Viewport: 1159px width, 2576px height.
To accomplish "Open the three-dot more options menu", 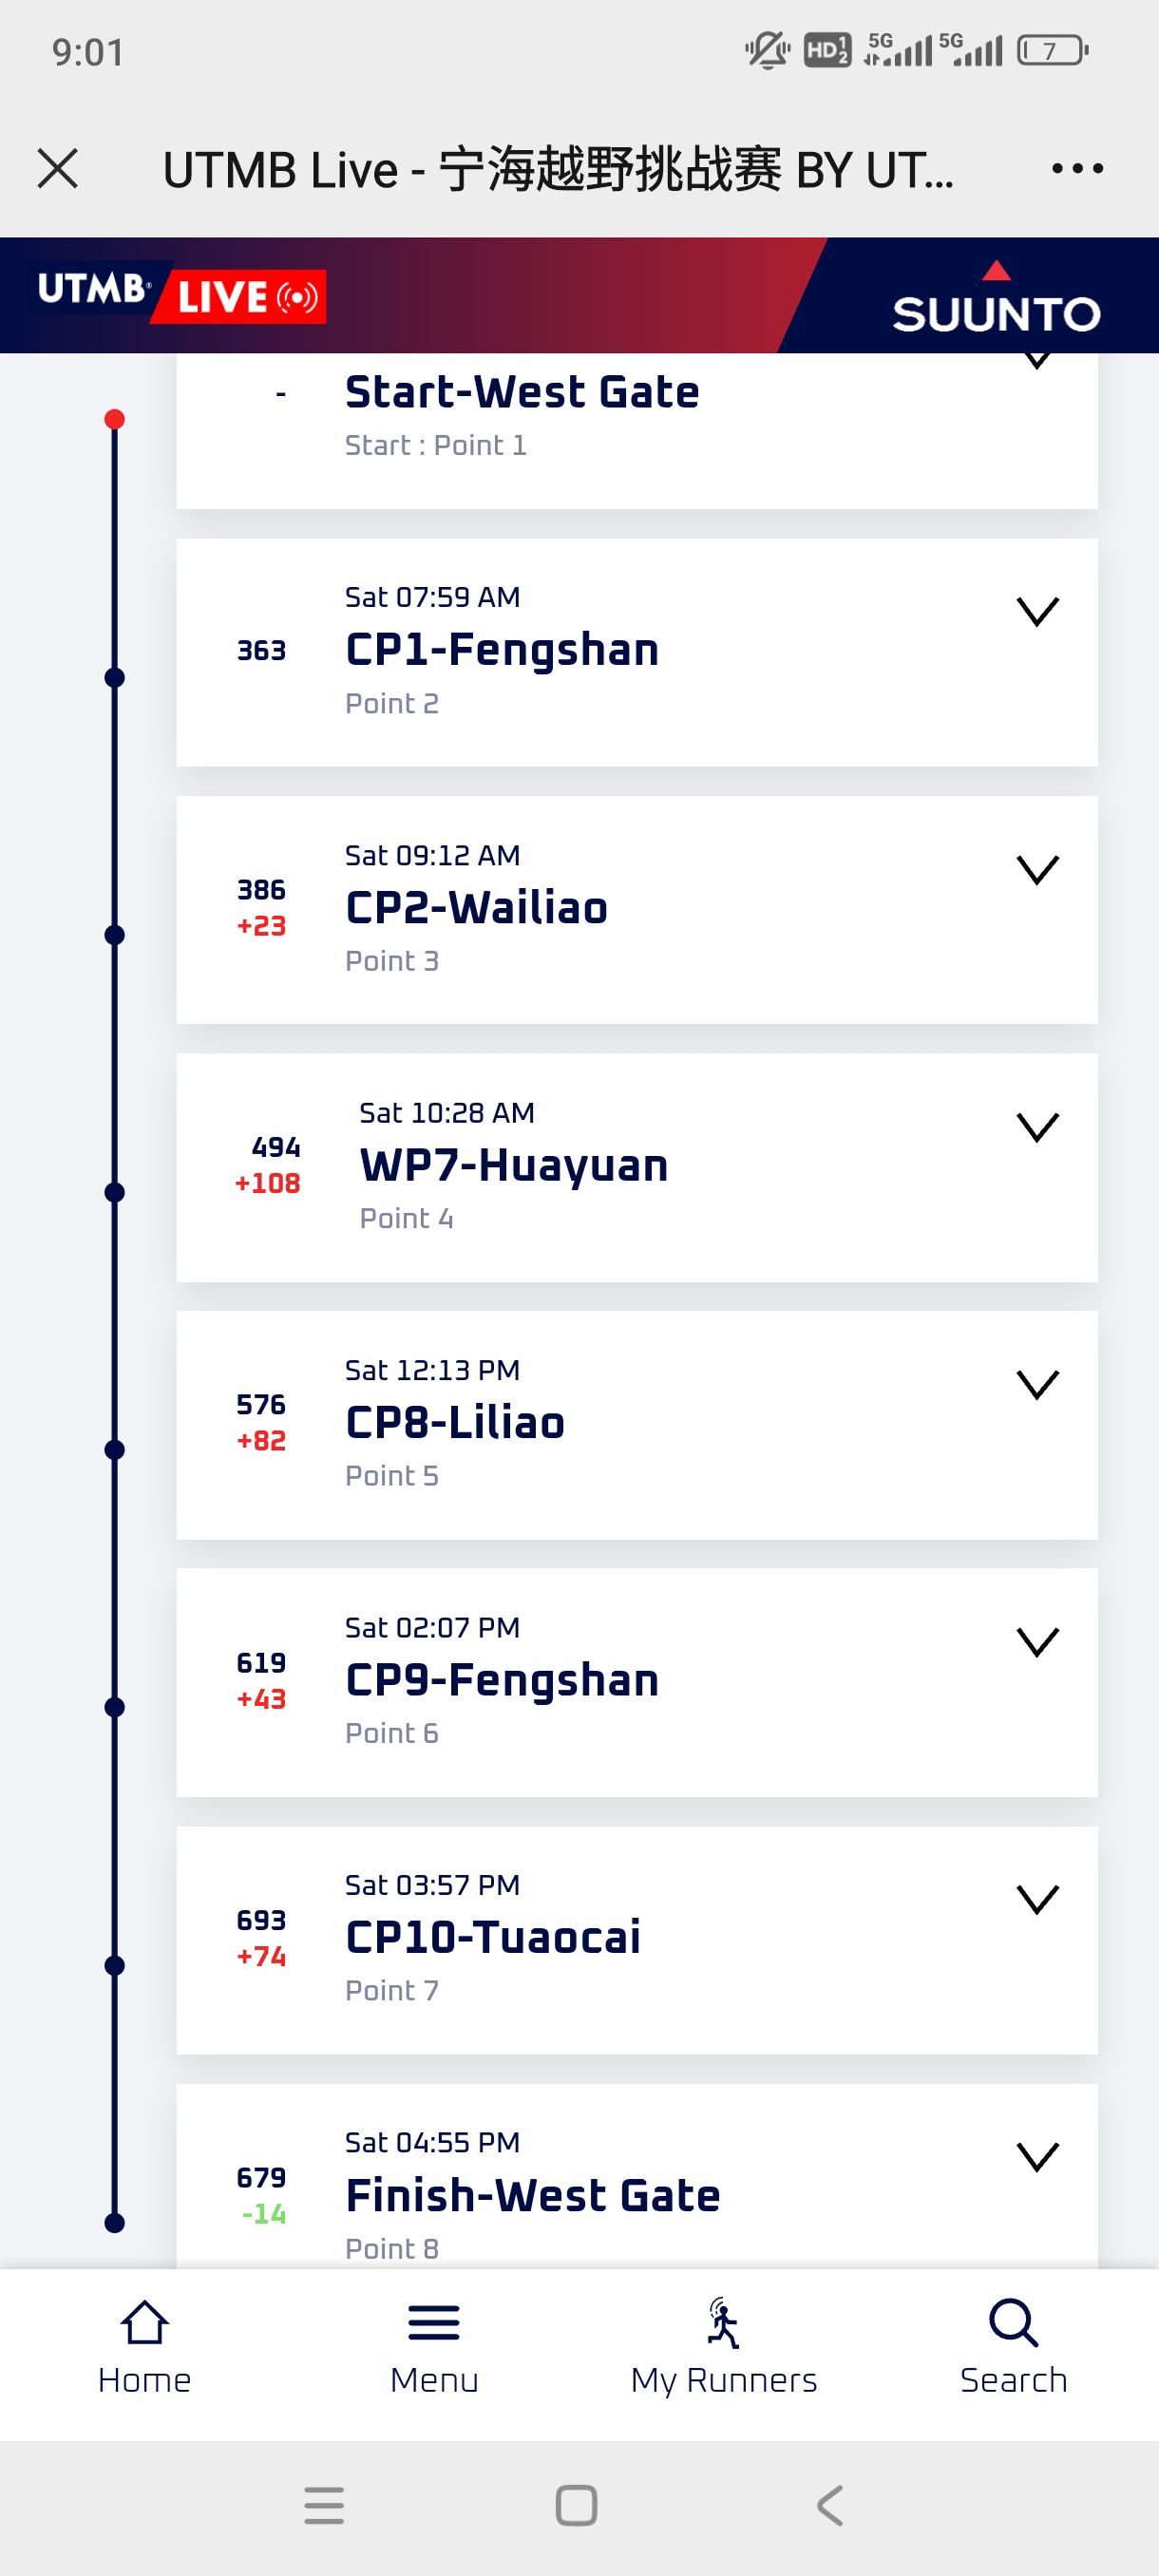I will point(1077,168).
